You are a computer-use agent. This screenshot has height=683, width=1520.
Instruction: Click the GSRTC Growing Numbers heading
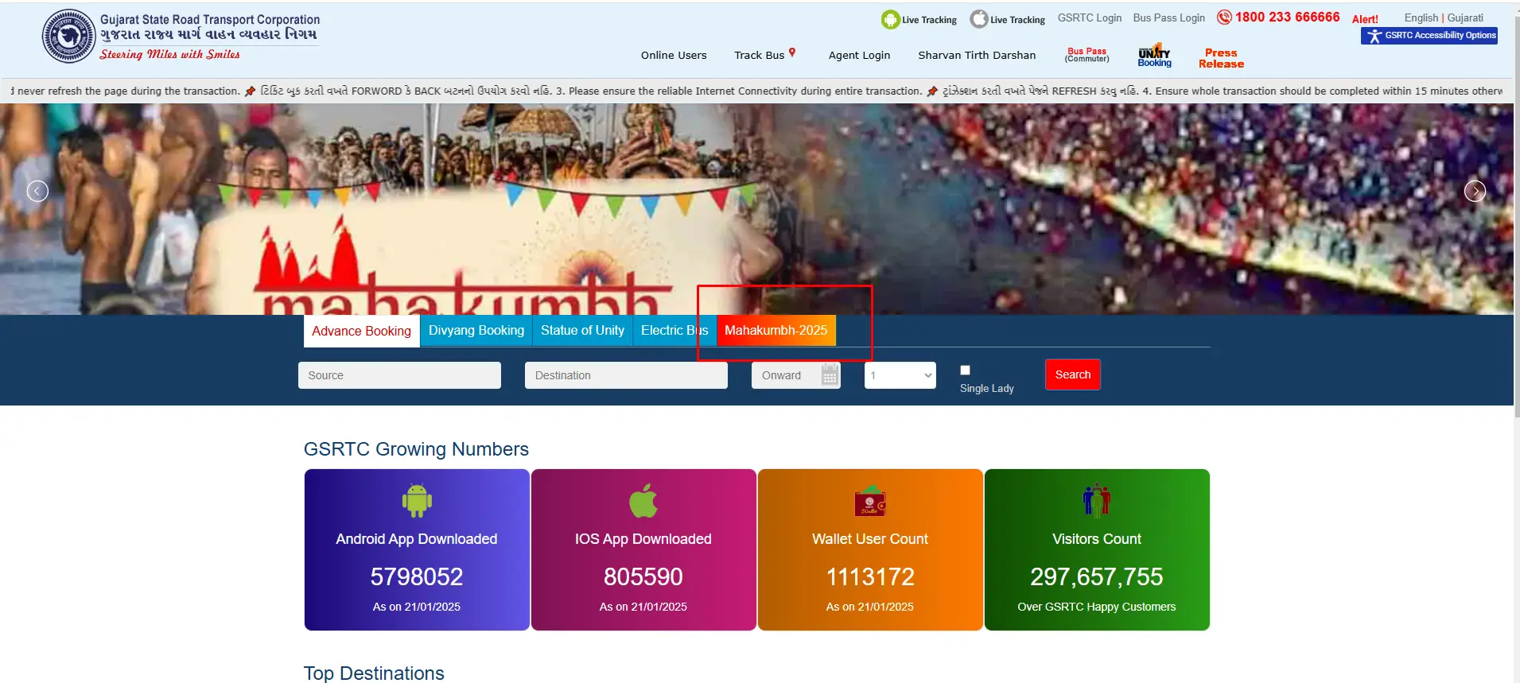click(416, 449)
